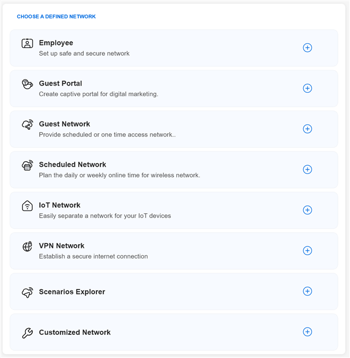Expand Guest Portal using its plus button
350x358 pixels.
tap(308, 88)
